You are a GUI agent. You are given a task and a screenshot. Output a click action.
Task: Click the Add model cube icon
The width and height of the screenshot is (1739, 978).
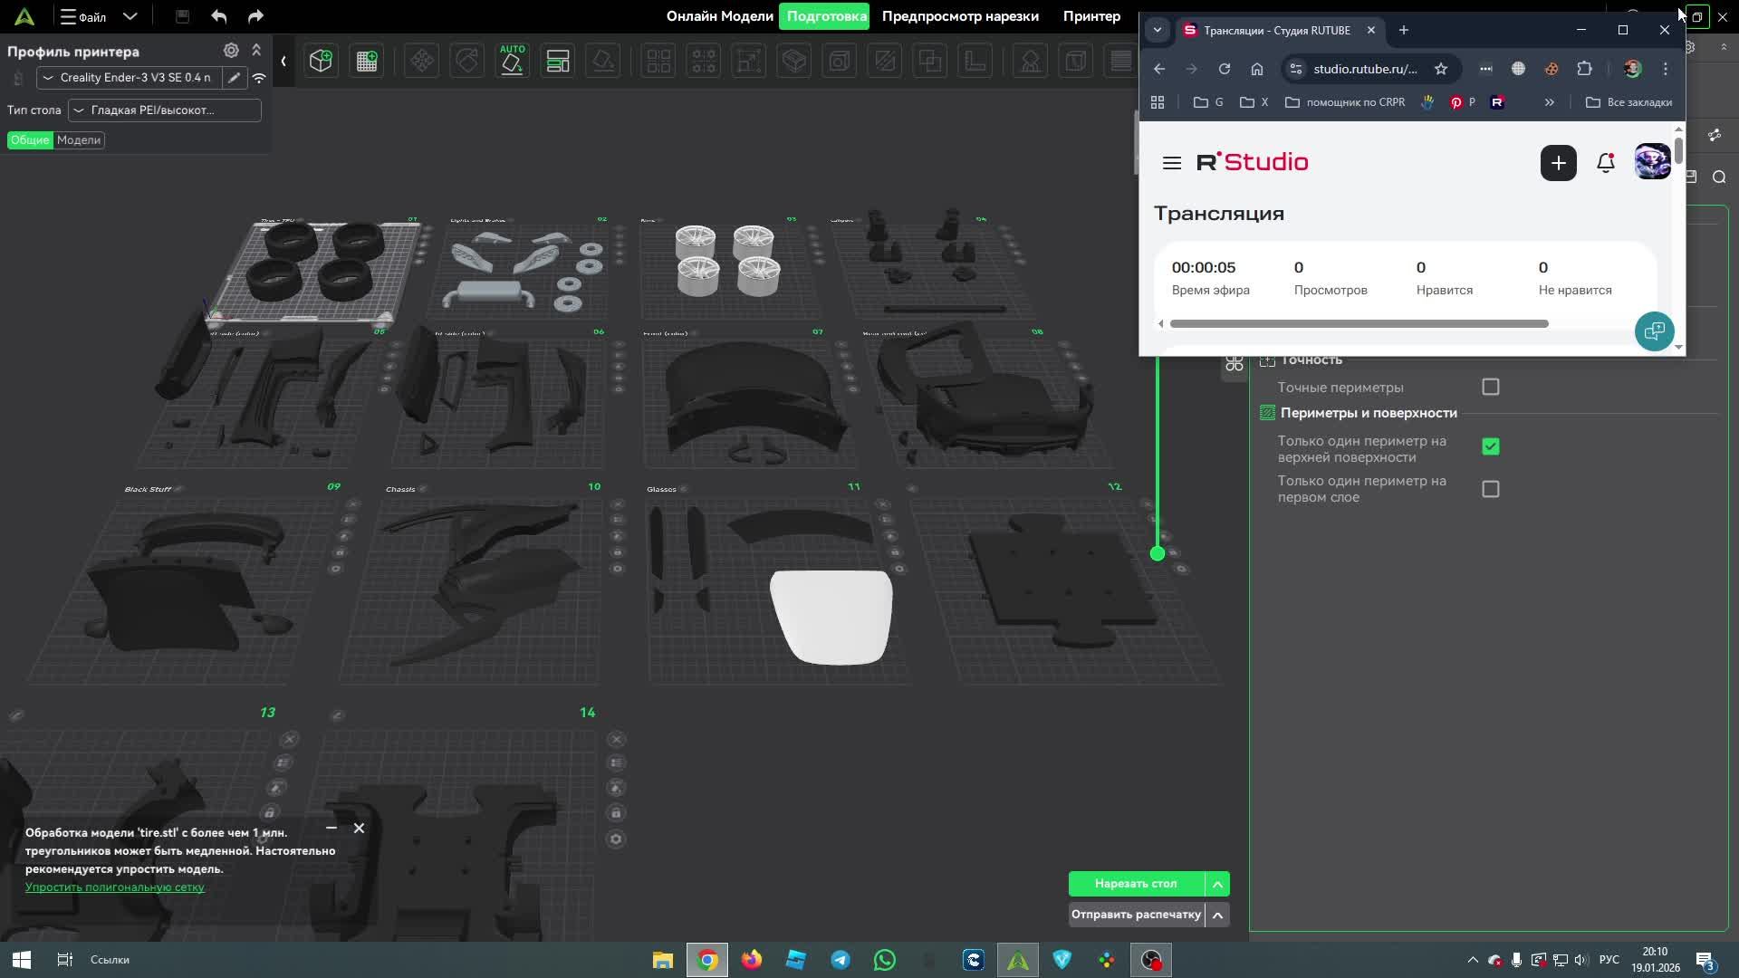pos(321,61)
